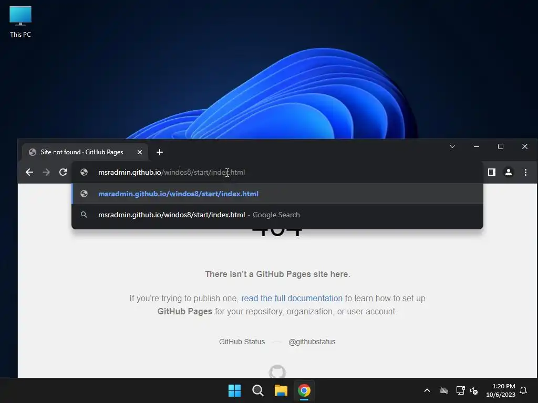Viewport: 538px width, 403px height.
Task: Open the clock showing 1:20 PM
Action: tap(501, 390)
